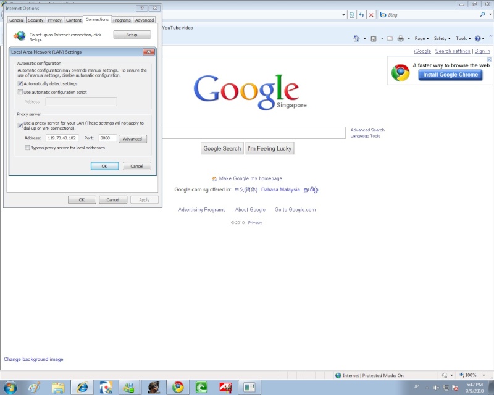Toggle Automatically detect settings checkbox
The image size is (494, 395).
[20, 83]
